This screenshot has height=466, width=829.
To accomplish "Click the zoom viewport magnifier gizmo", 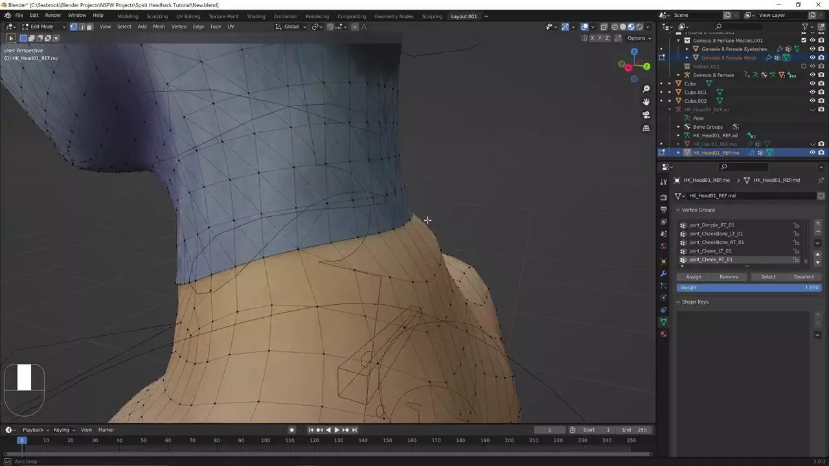I will (646, 89).
